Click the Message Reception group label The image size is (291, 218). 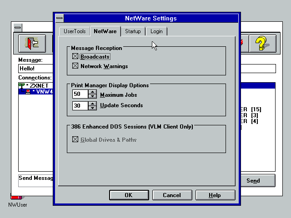pos(96,48)
